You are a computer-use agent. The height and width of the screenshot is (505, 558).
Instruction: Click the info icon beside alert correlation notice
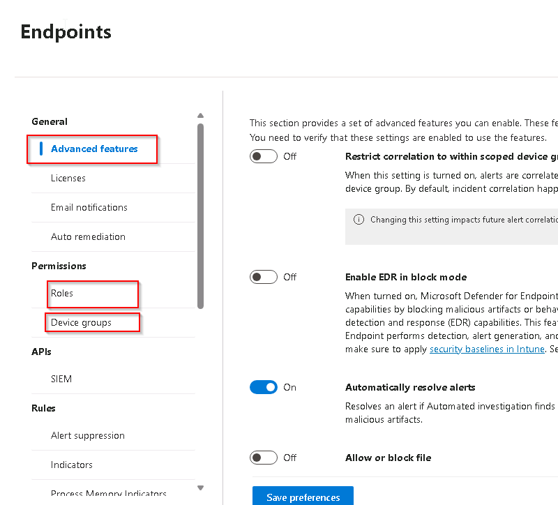[x=359, y=220]
